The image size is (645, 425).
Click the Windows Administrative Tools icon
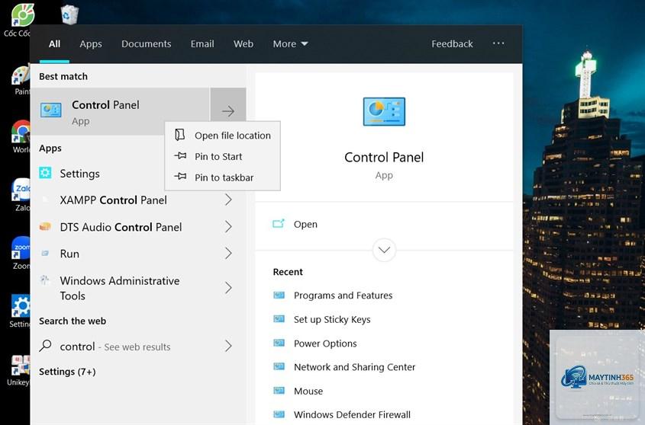click(45, 281)
